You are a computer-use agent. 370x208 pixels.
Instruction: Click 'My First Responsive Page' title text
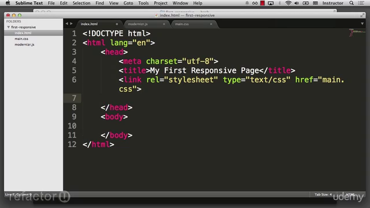coord(205,70)
